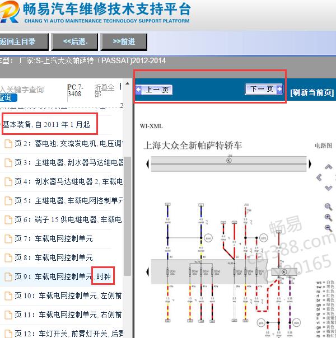The width and height of the screenshot is (336, 338).
Task: Open the document icon for 页 10
Action: (8, 295)
